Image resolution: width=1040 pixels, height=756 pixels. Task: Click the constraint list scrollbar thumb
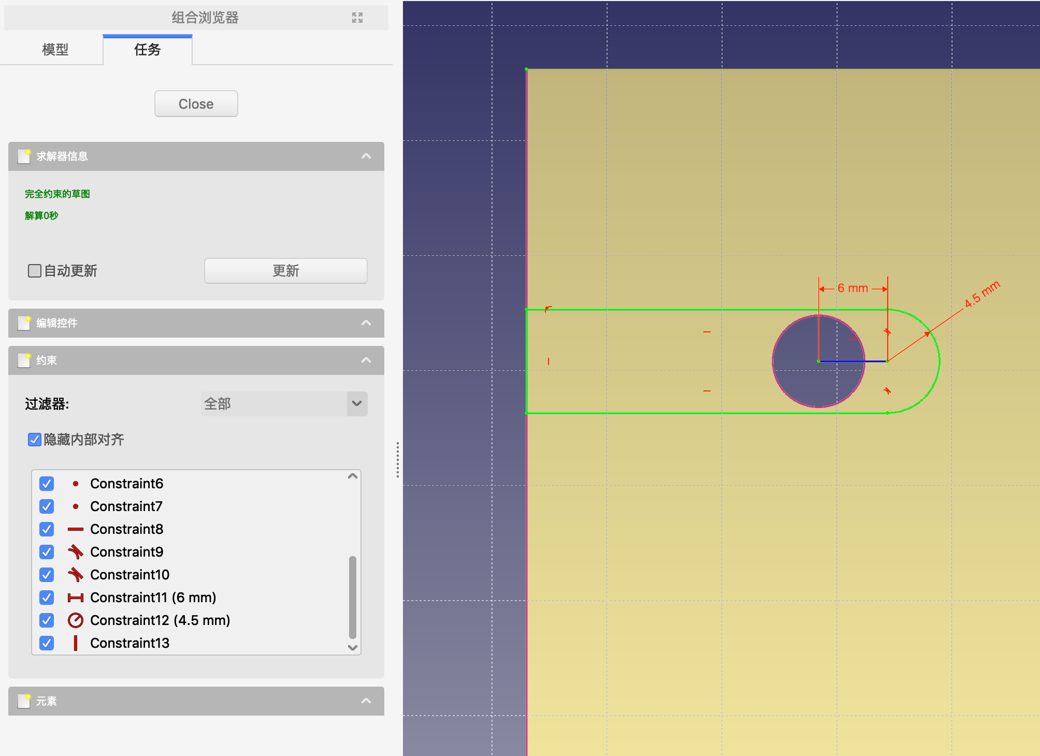353,597
